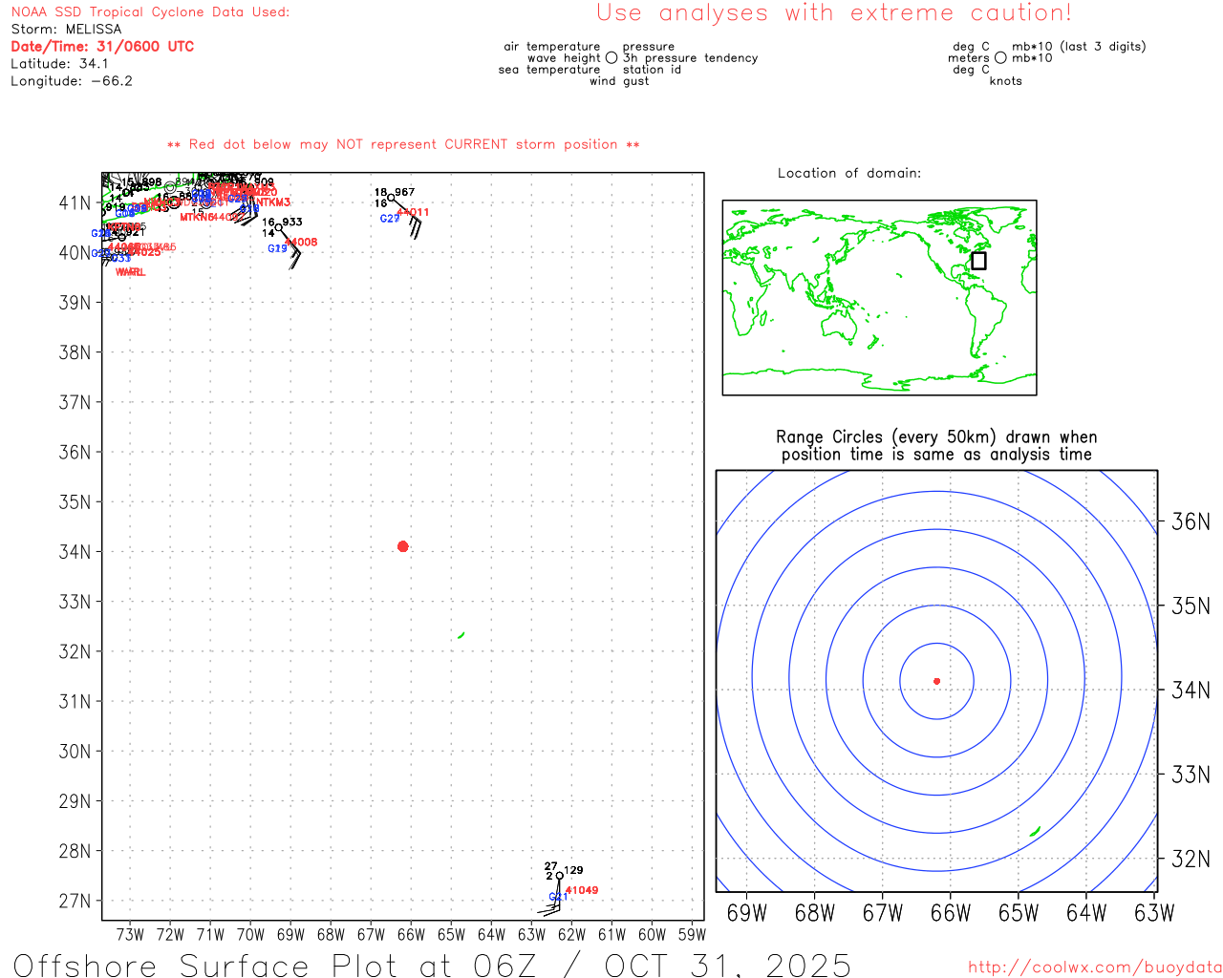Click the station circle marker near 41049

[x=559, y=876]
